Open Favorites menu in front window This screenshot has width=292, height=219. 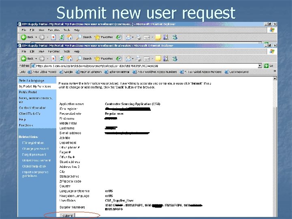tap(54, 52)
